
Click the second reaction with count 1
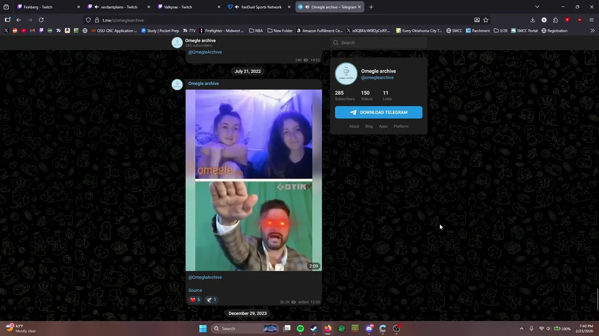212,300
